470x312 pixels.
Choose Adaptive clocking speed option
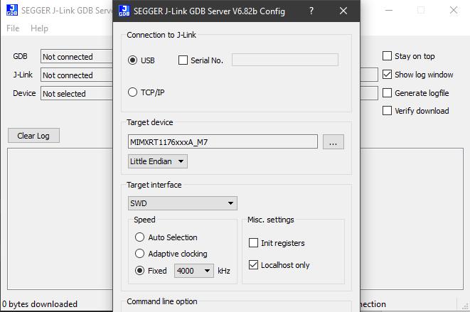coord(140,254)
